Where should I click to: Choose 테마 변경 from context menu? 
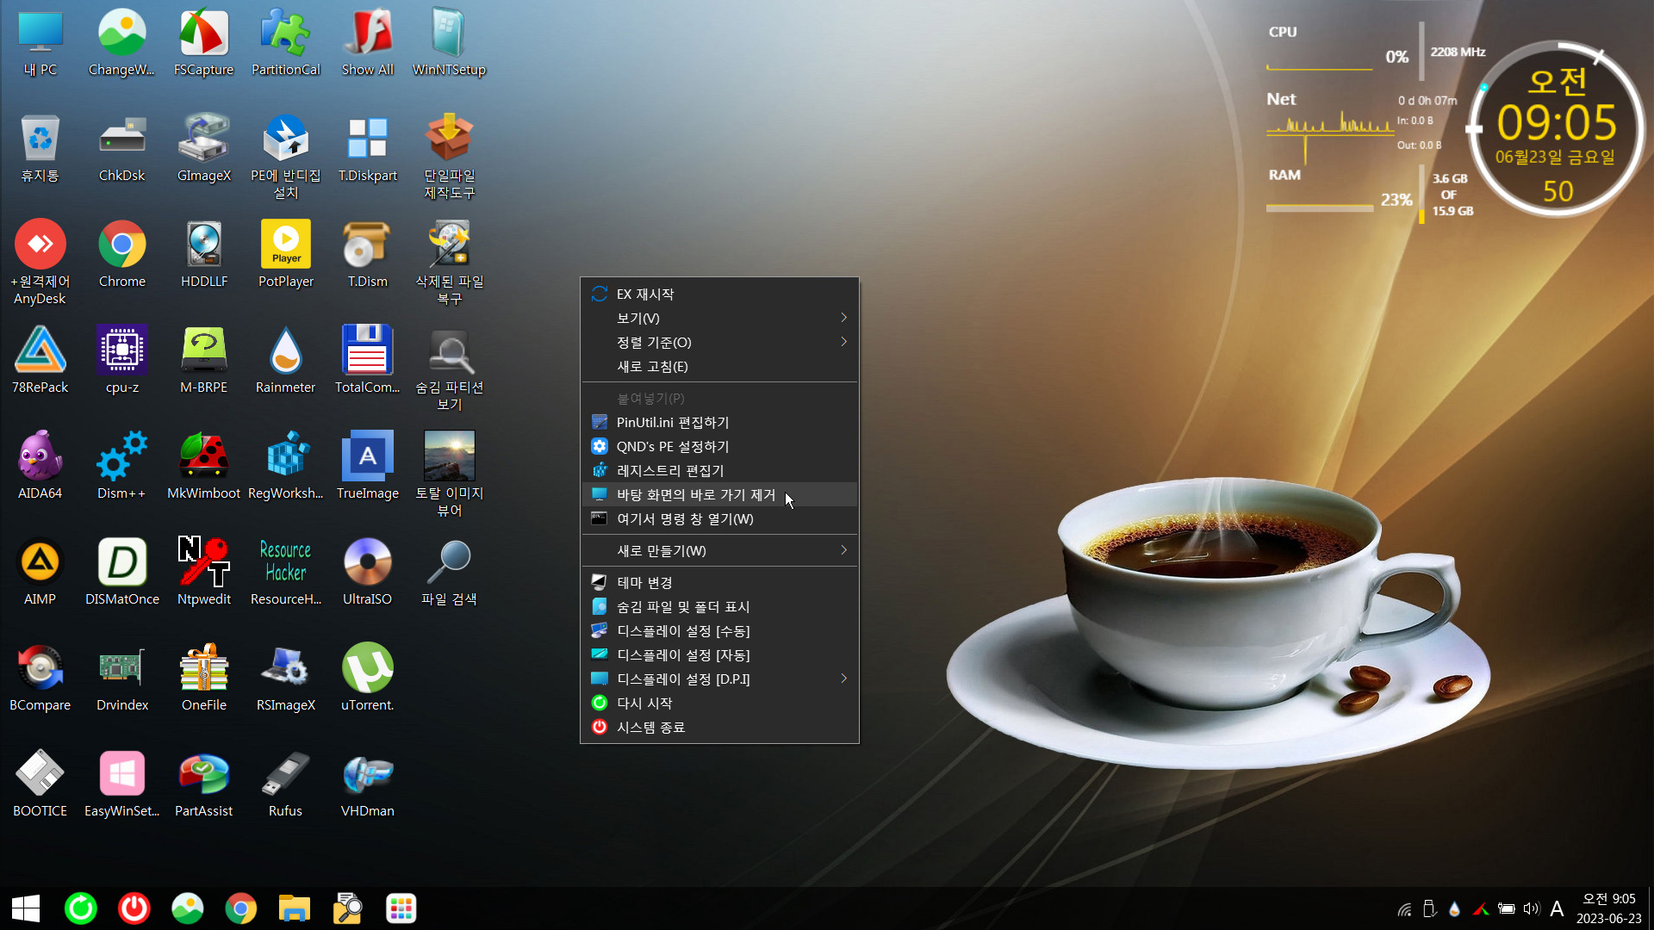(719, 582)
